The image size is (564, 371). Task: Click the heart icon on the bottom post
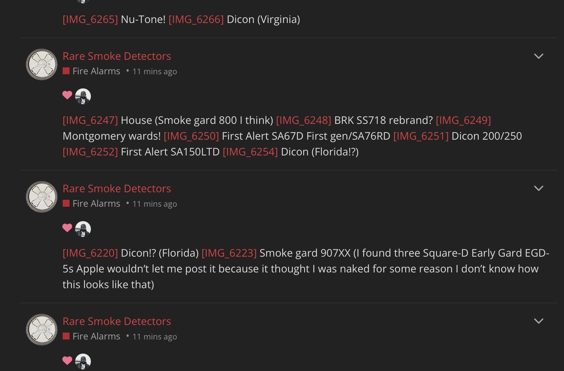(x=67, y=360)
